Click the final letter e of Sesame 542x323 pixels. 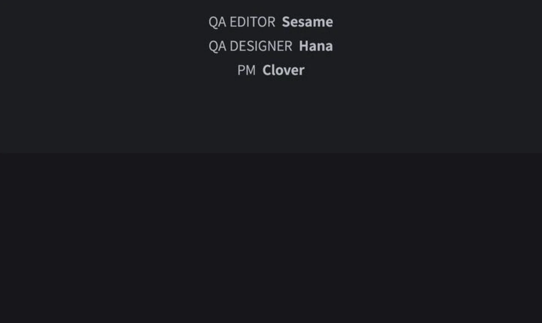pos(329,22)
